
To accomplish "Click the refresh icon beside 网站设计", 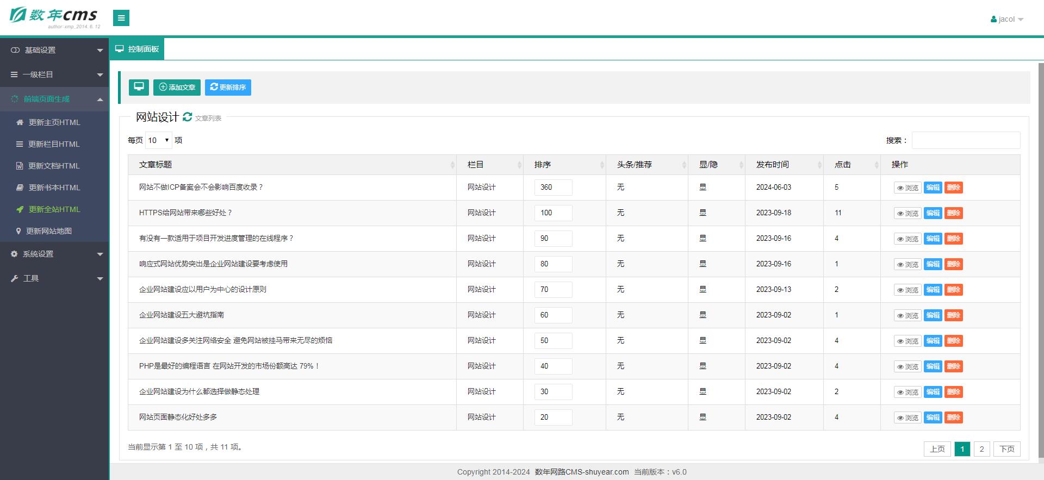I will tap(188, 117).
